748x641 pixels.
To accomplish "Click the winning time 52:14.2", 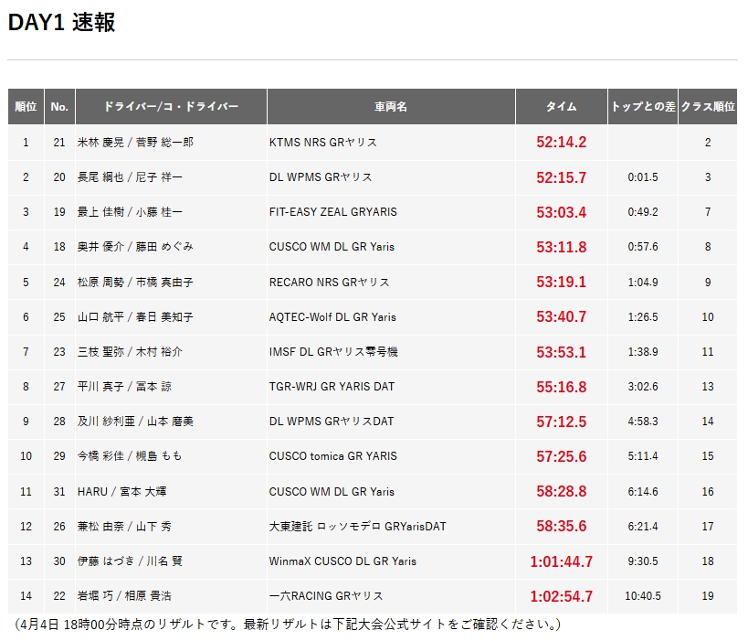I will point(561,143).
